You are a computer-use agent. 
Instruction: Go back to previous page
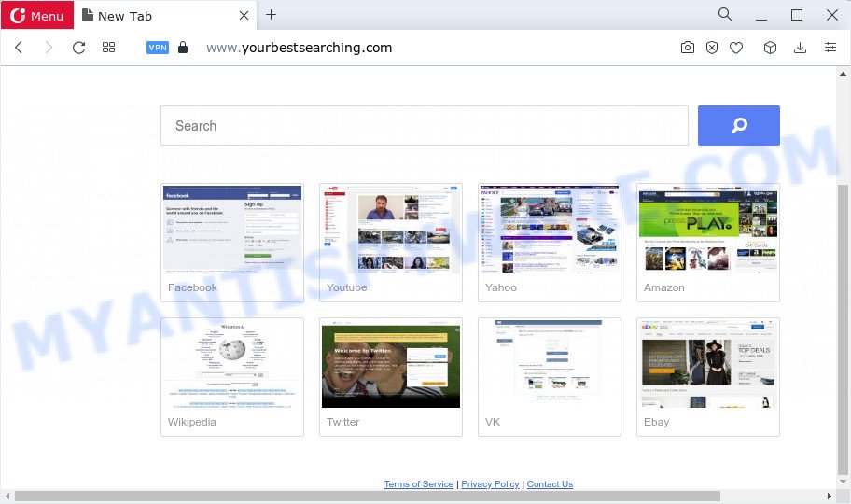19,48
